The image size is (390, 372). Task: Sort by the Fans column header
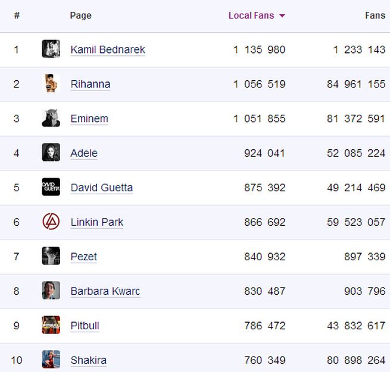pos(375,15)
